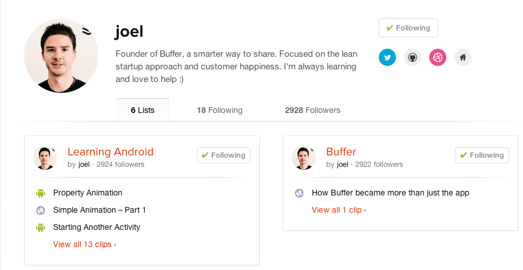
Task: Click Android icon beside Property Animation
Action: (x=41, y=193)
